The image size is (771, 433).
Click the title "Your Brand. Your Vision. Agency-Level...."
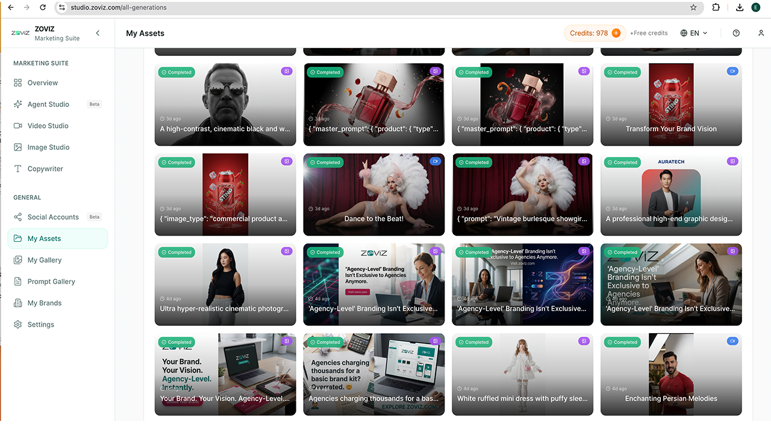pyautogui.click(x=225, y=399)
